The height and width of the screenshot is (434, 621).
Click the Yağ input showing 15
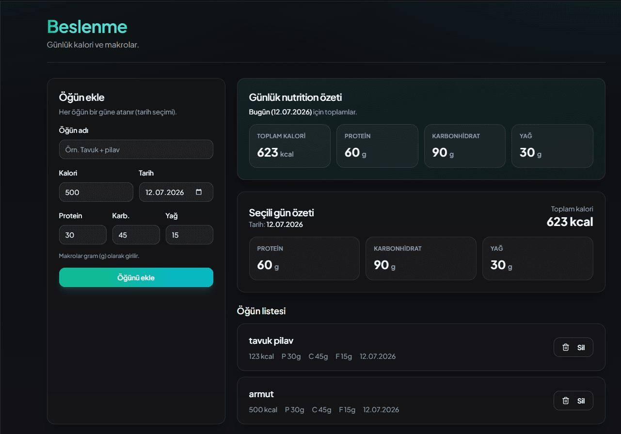pyautogui.click(x=190, y=235)
